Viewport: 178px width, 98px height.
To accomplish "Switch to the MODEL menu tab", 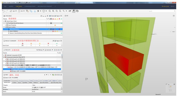I will [x=11, y=7].
